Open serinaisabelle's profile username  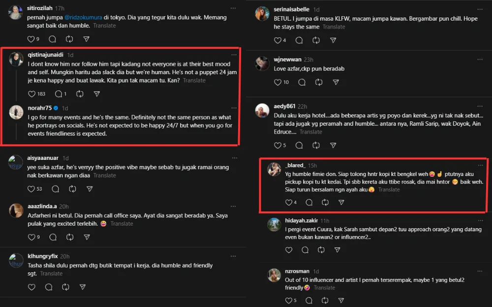point(292,9)
